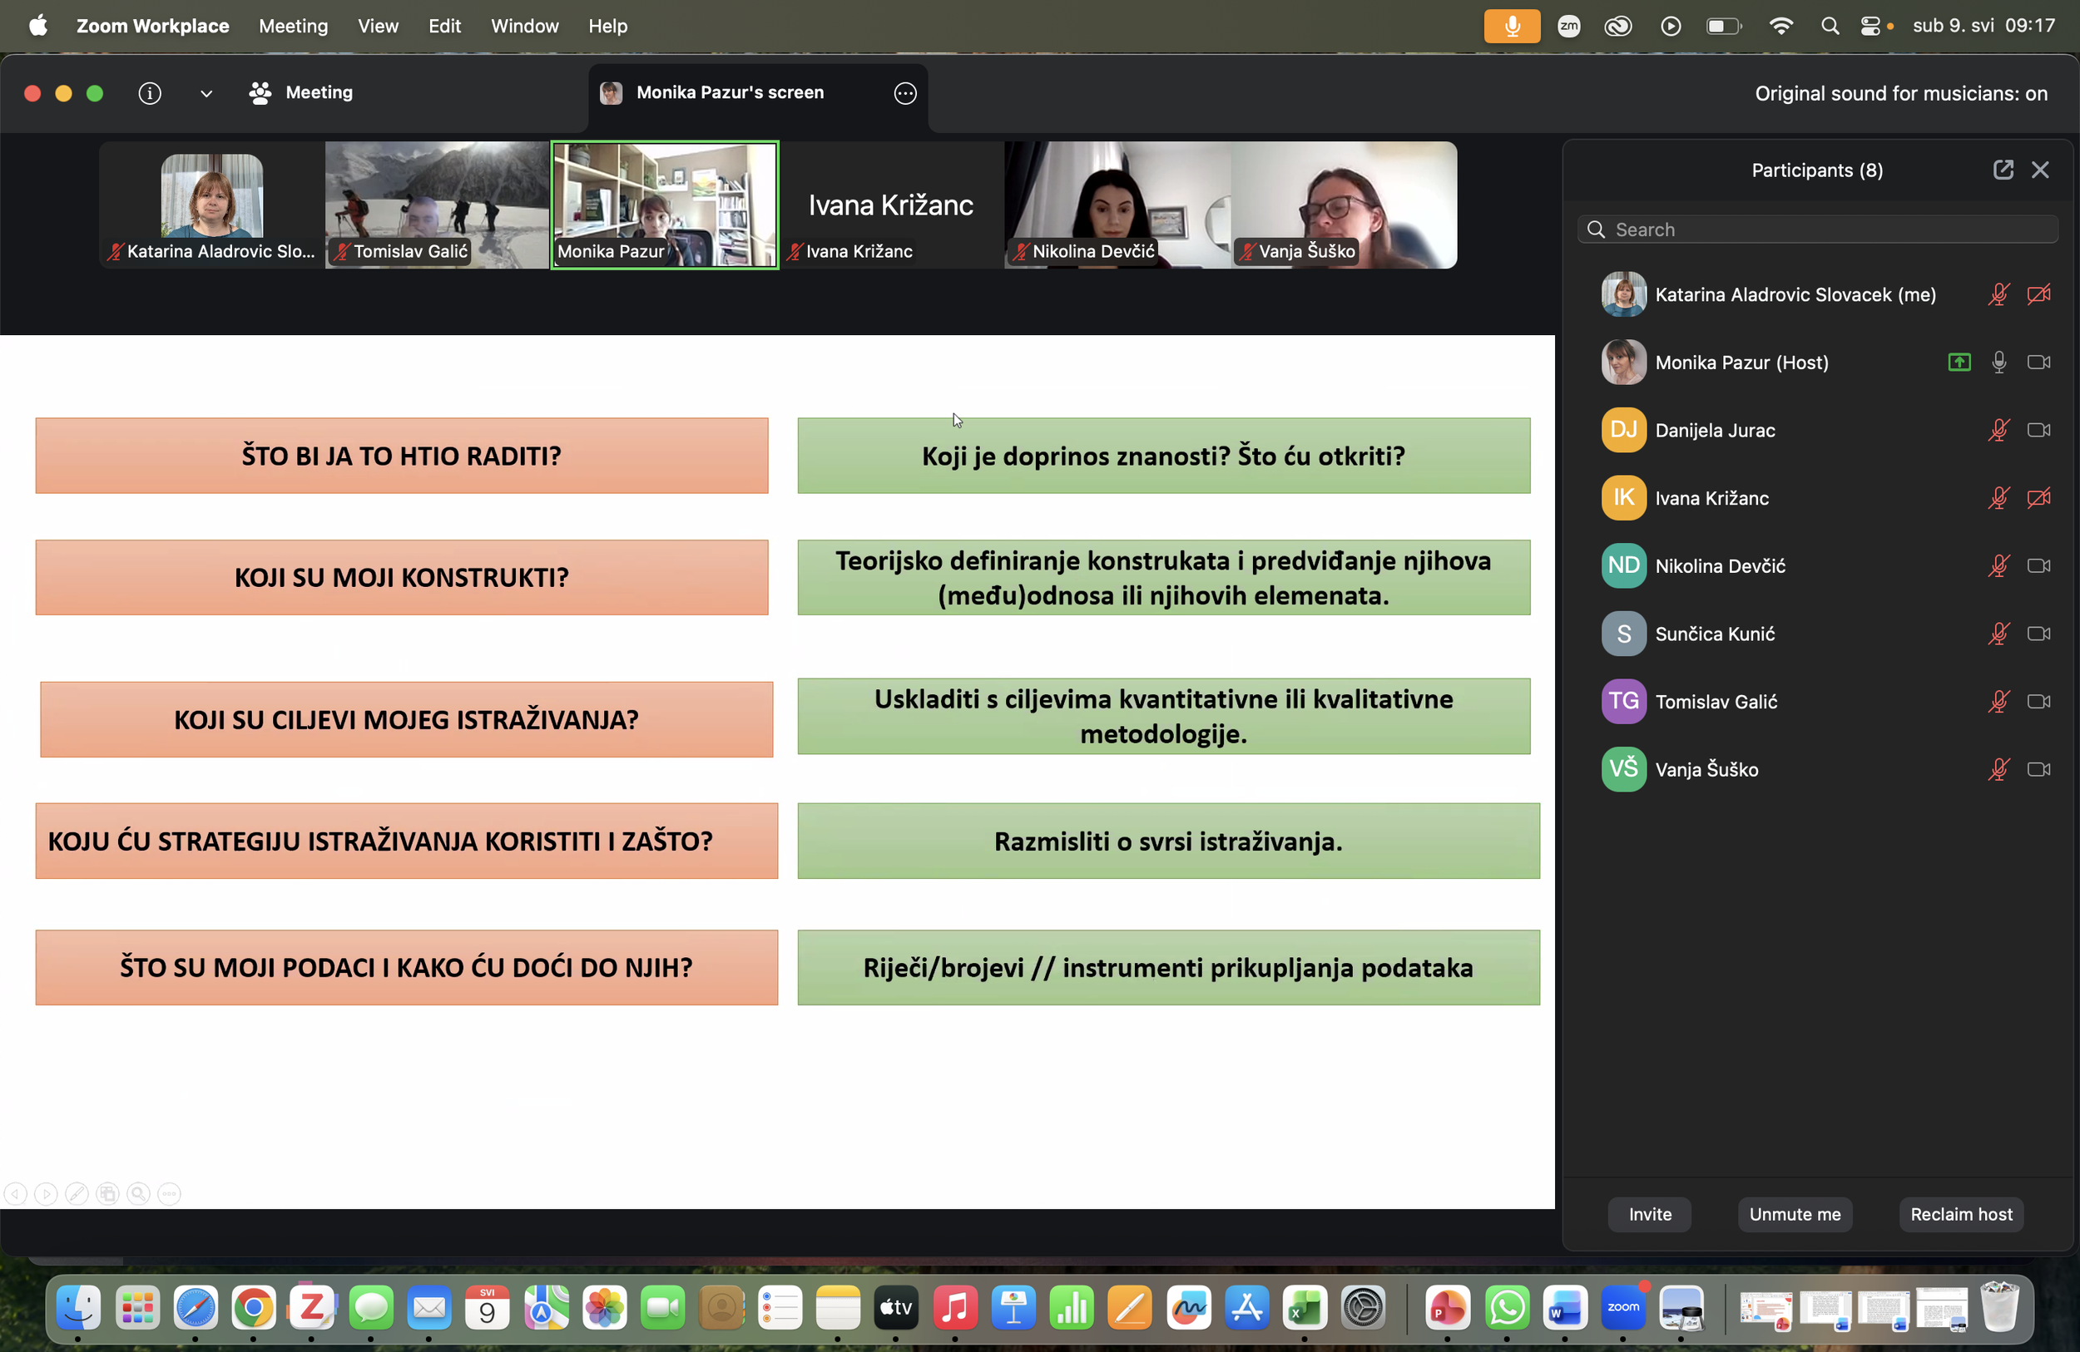Screen dimensions: 2080x1352
Task: Select Monika Pazur video thumbnail
Action: pos(664,205)
